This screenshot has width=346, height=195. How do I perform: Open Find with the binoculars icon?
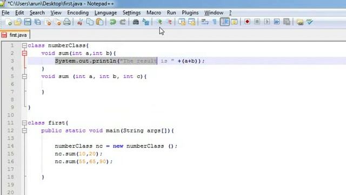(x=136, y=22)
